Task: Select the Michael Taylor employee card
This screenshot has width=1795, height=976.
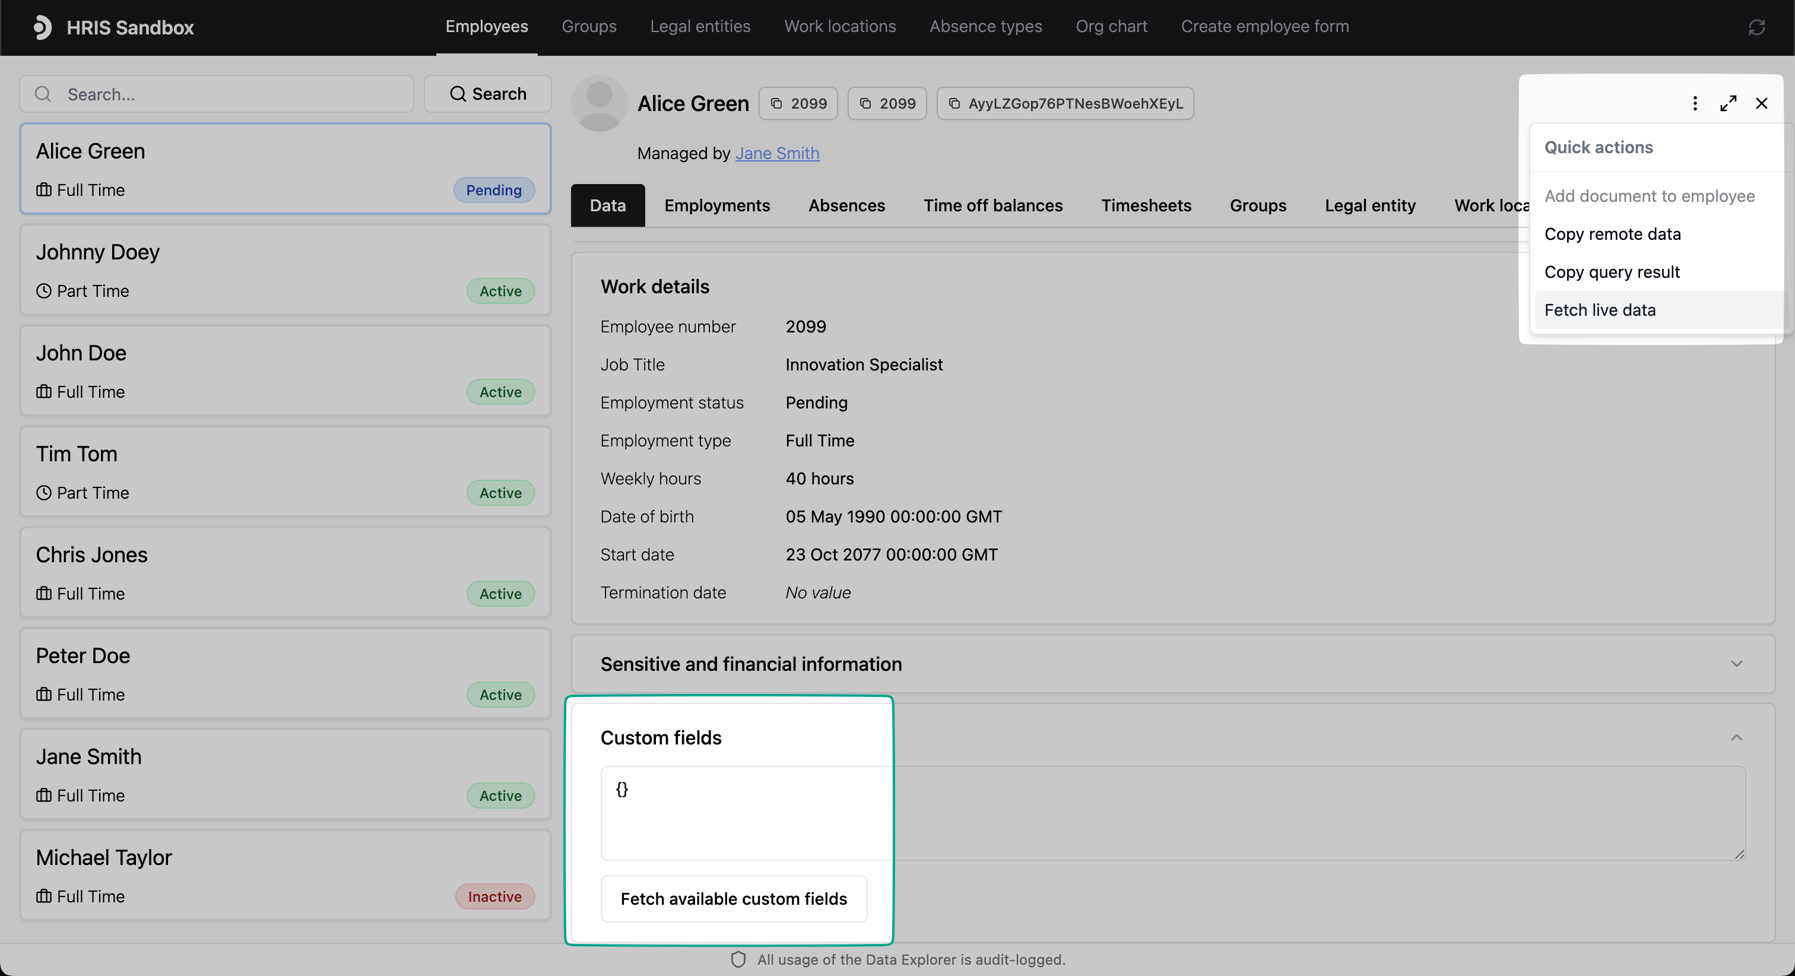Action: click(285, 876)
